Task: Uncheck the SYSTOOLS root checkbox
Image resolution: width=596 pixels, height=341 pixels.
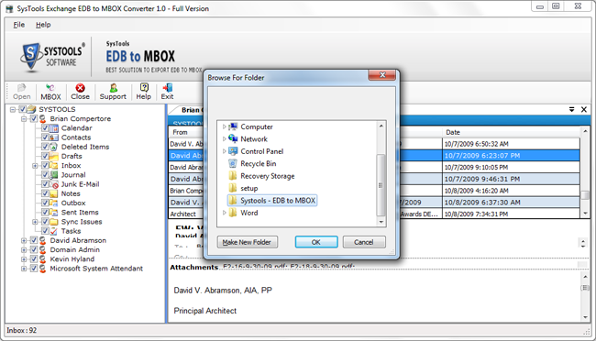Action: point(22,109)
